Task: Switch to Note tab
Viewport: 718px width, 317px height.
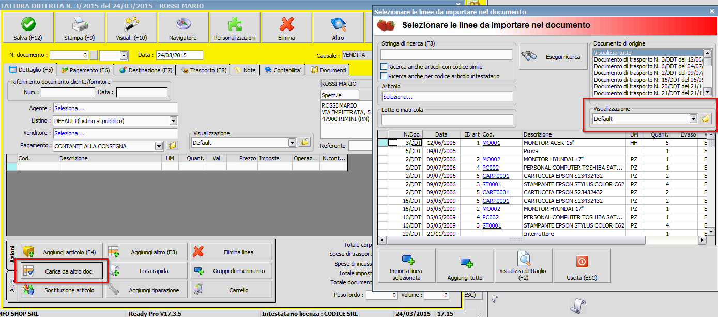Action: point(245,70)
